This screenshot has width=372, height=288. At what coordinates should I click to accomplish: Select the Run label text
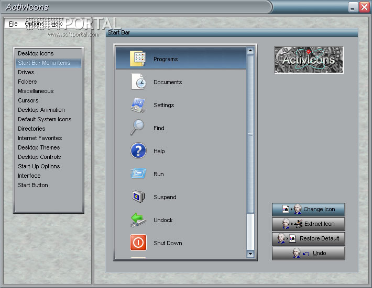point(159,174)
